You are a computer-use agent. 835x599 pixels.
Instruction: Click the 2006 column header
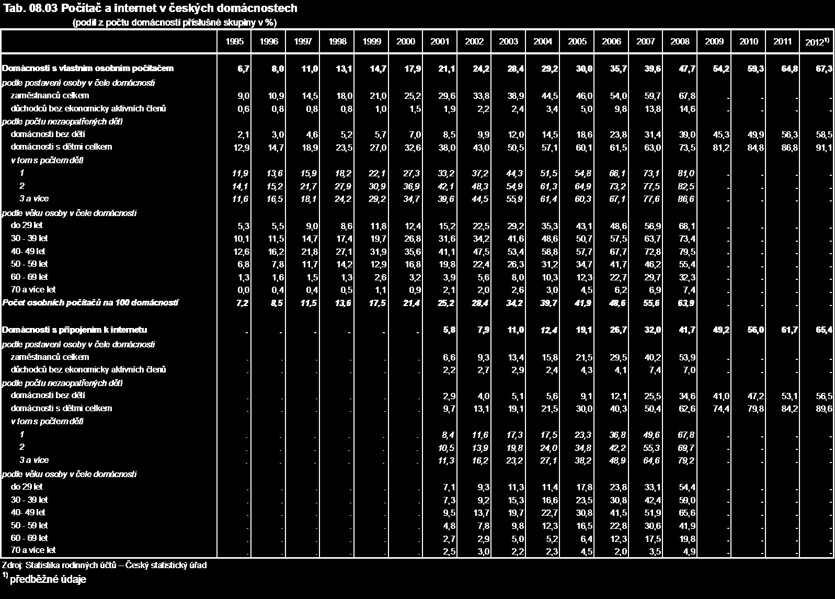click(611, 42)
